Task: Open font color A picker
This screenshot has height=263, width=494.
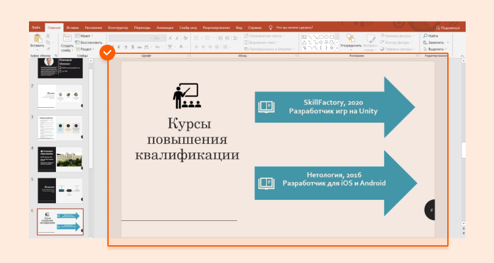Action: (181, 47)
